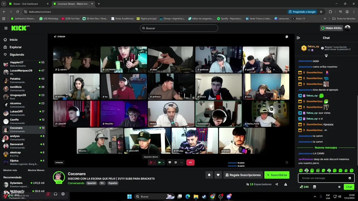Report the stream with warning icon
358x201 pixels.
click(x=286, y=184)
